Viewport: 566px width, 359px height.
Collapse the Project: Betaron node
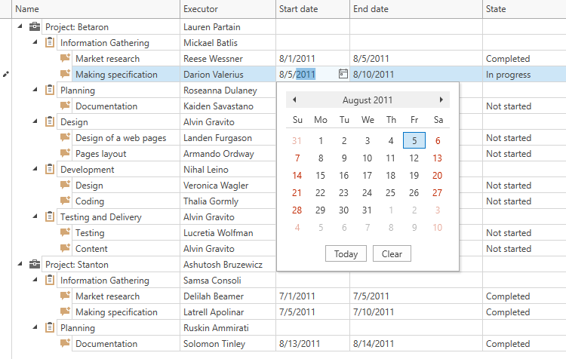(x=20, y=27)
